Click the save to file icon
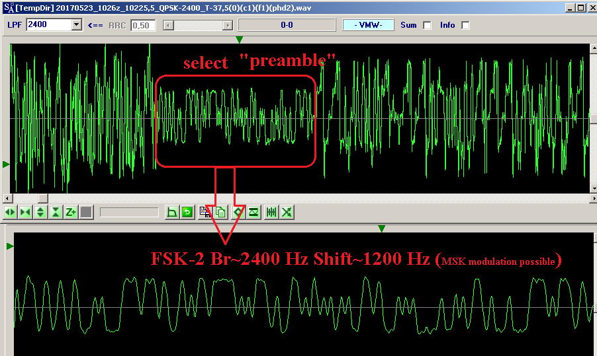This screenshot has width=597, height=356. pyautogui.click(x=205, y=212)
